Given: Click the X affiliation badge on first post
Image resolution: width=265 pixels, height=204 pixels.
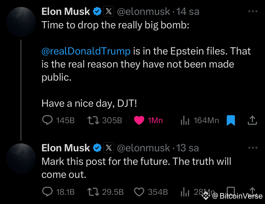Looking at the screenshot, I should (109, 11).
